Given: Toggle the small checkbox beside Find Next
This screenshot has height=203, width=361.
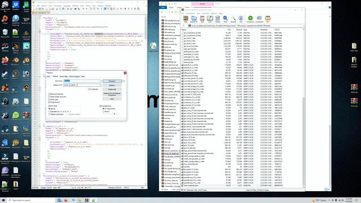Looking at the screenshot, I should [124, 81].
